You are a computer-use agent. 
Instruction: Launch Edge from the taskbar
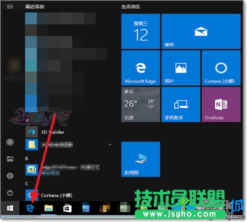click(x=30, y=208)
